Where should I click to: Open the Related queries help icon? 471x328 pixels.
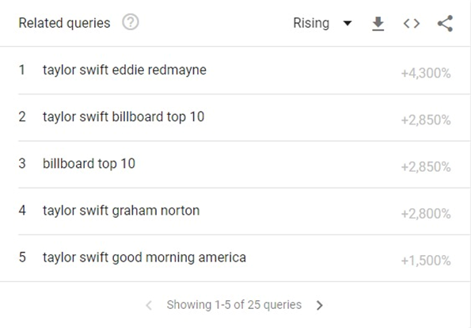click(x=131, y=22)
